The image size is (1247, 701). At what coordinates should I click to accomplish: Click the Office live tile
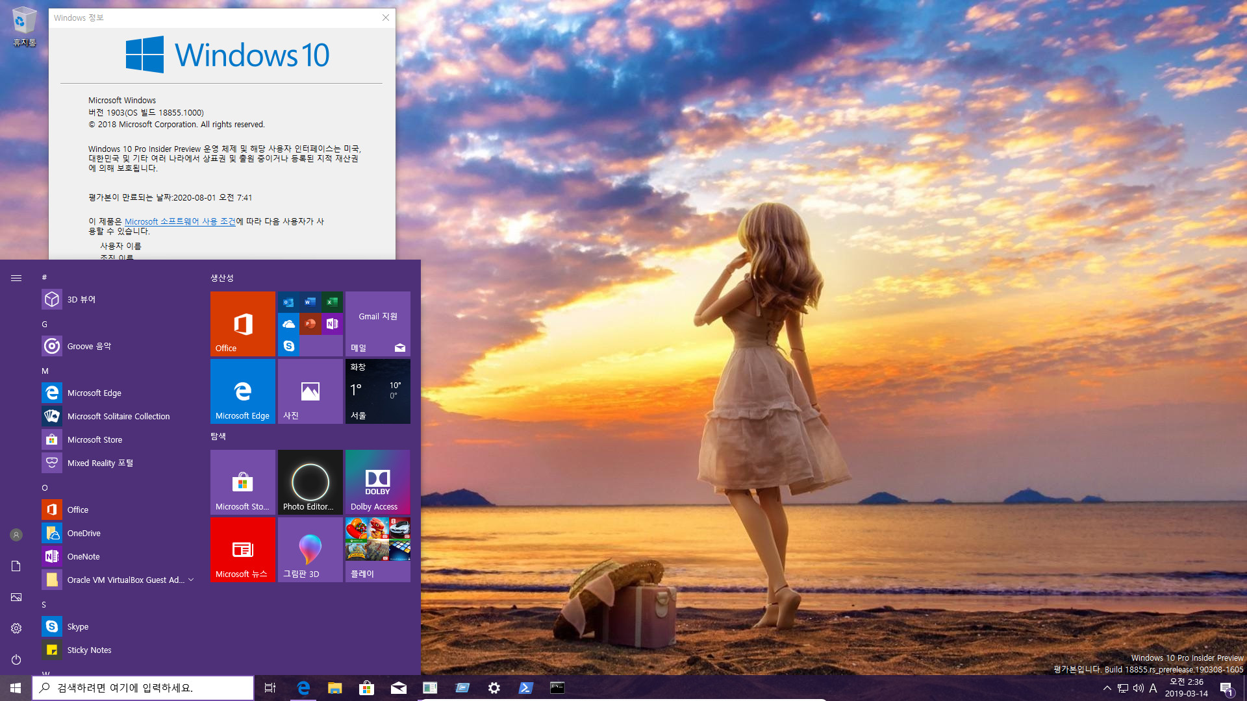click(x=243, y=324)
